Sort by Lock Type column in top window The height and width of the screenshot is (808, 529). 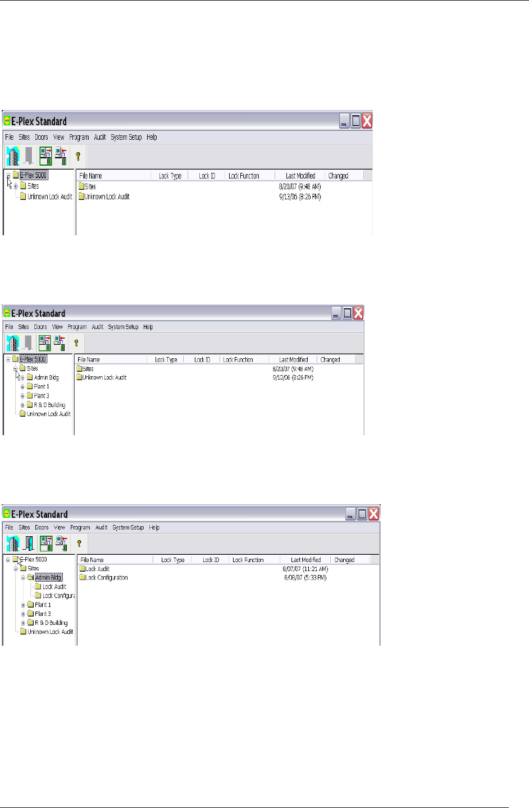170,176
